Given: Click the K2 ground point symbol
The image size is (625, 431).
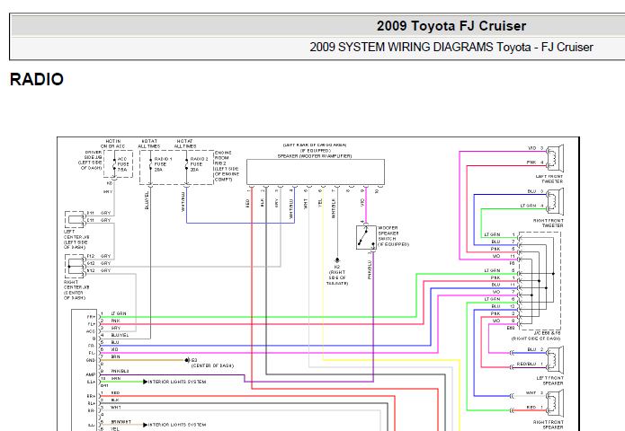Looking at the screenshot, I should (x=337, y=260).
